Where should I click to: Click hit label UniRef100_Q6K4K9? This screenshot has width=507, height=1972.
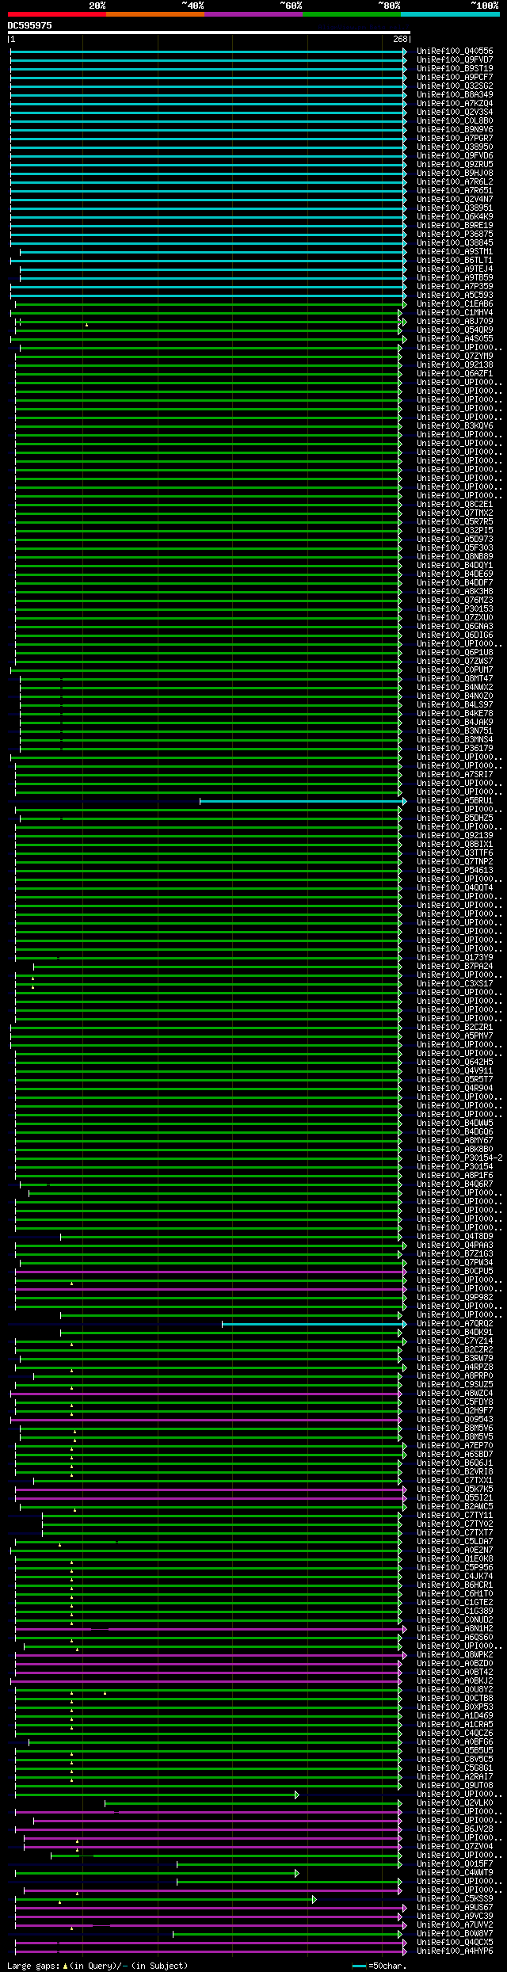click(455, 217)
